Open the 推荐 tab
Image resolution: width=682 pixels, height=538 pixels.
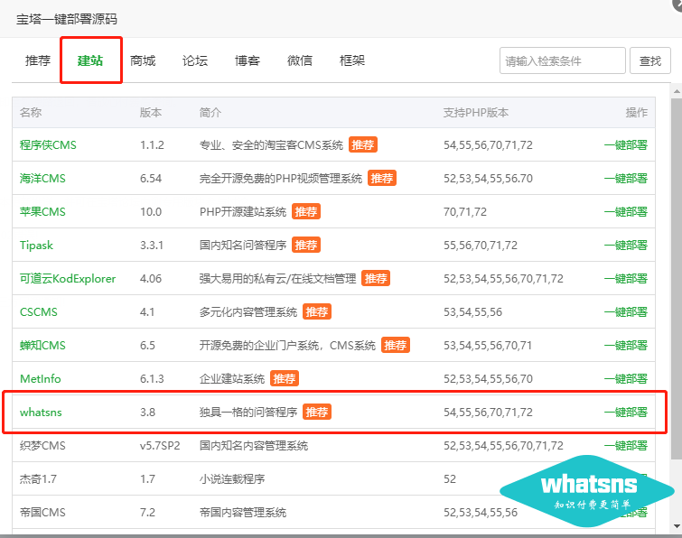(x=38, y=60)
